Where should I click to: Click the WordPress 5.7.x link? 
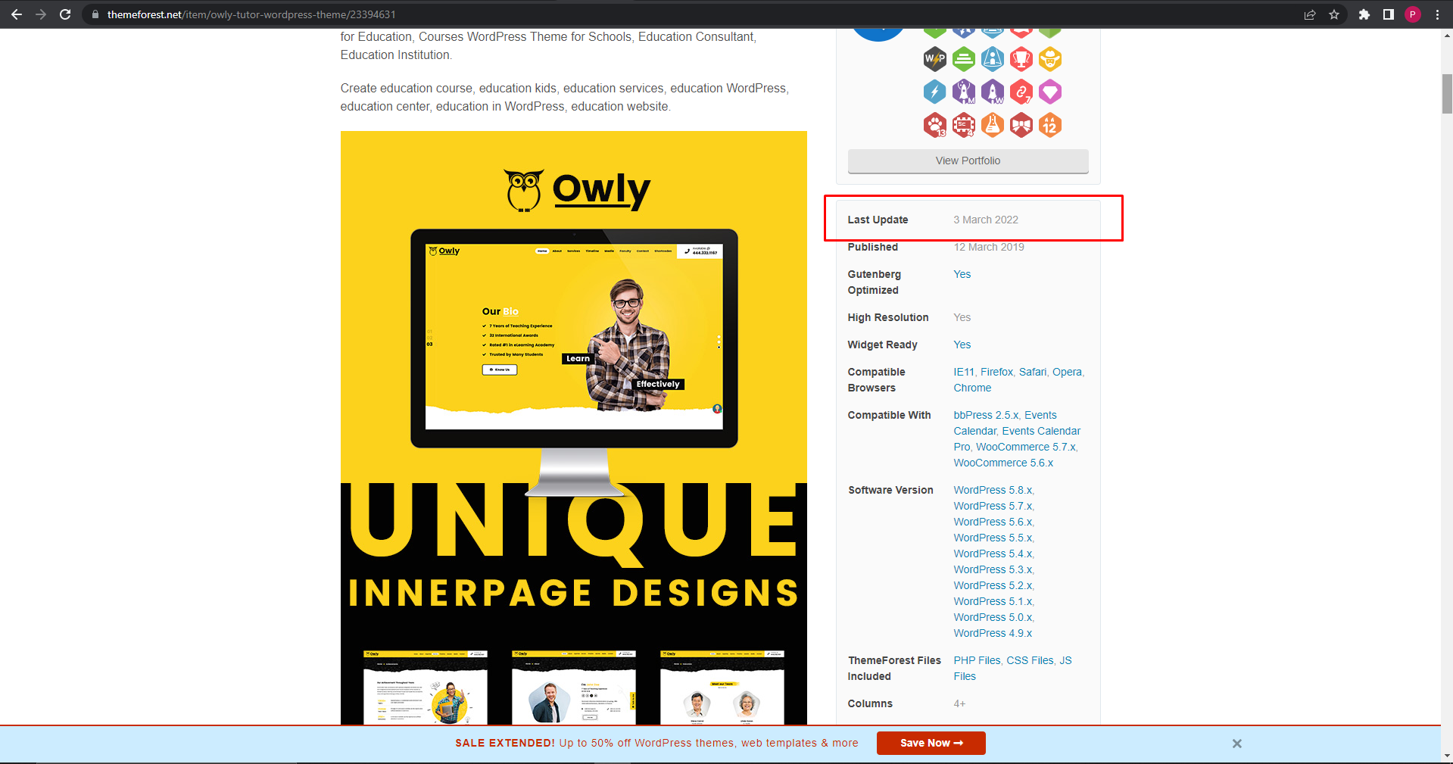[x=993, y=506]
